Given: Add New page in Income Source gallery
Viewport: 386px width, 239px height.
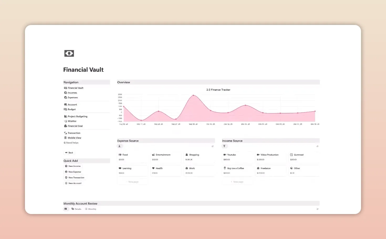Looking at the screenshot, I should pos(237,182).
